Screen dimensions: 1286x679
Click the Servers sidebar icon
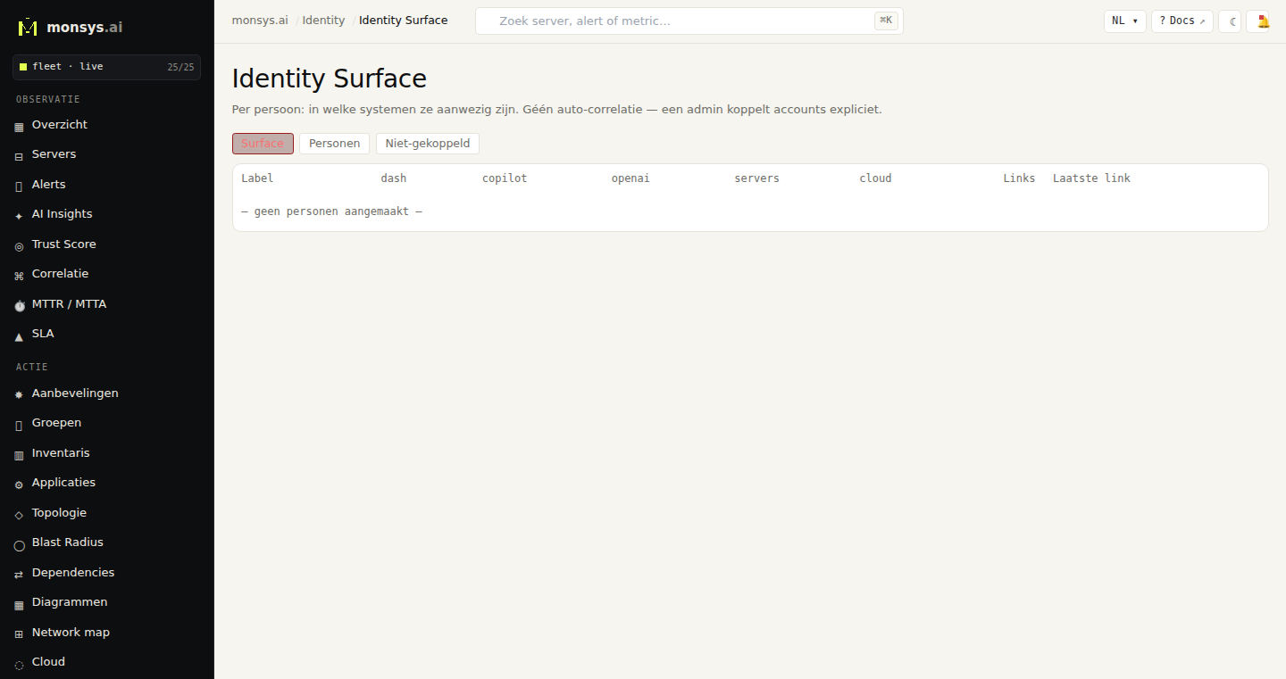[x=19, y=156]
